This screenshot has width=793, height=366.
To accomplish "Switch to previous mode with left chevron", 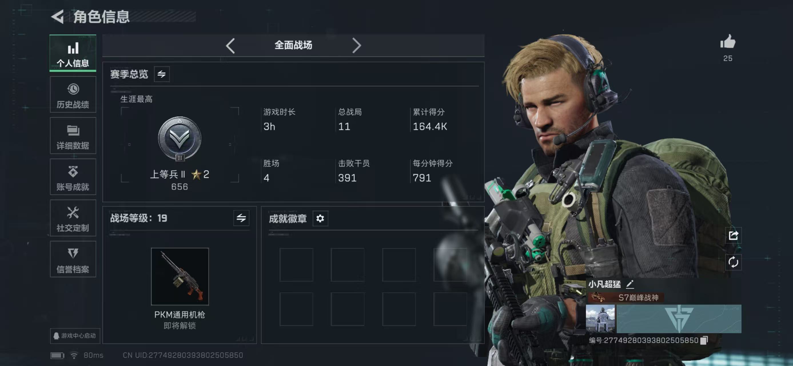I will [x=230, y=46].
